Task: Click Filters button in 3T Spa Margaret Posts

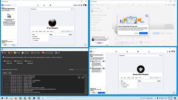Action: 70,35
